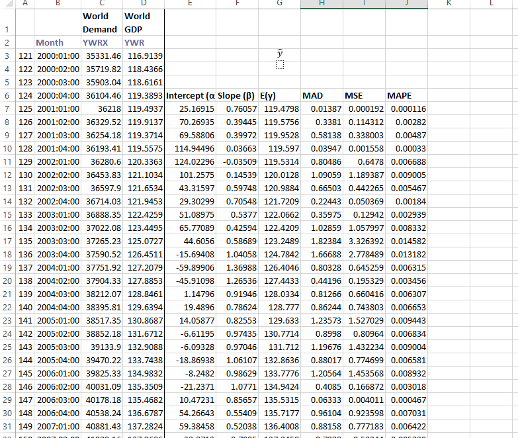Click cell with value 36714.03
518x438 pixels.
coord(102,202)
